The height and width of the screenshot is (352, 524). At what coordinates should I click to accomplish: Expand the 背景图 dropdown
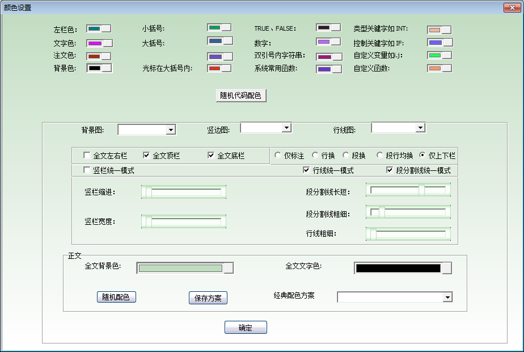click(170, 131)
